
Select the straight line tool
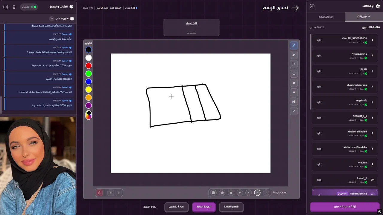click(294, 111)
